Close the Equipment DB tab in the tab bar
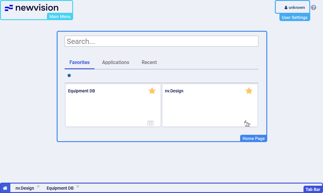 (x=78, y=186)
